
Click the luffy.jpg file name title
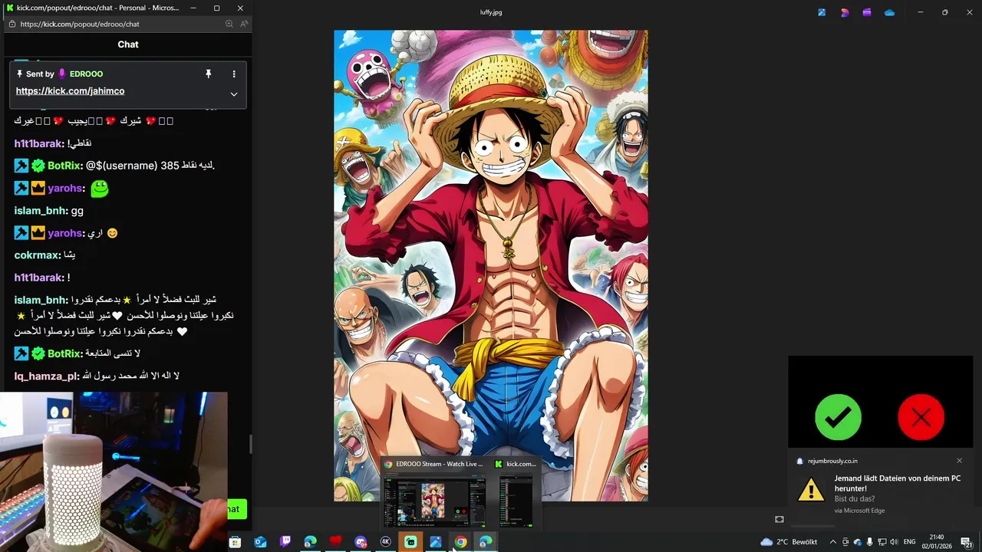pyautogui.click(x=491, y=12)
